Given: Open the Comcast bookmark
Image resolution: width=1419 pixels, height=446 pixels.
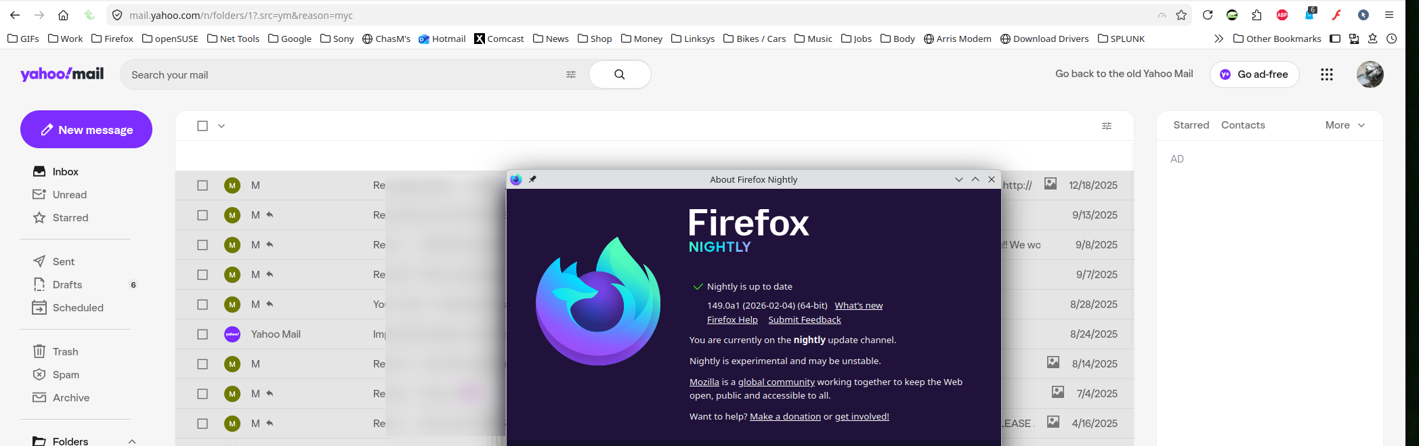Looking at the screenshot, I should pos(499,39).
